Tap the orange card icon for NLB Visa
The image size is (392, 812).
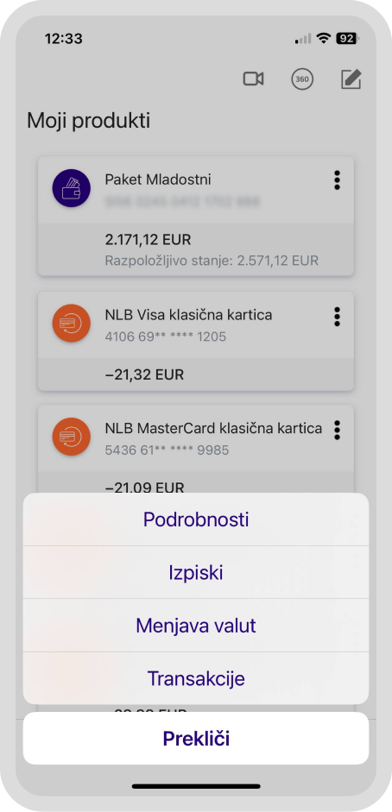tap(72, 323)
